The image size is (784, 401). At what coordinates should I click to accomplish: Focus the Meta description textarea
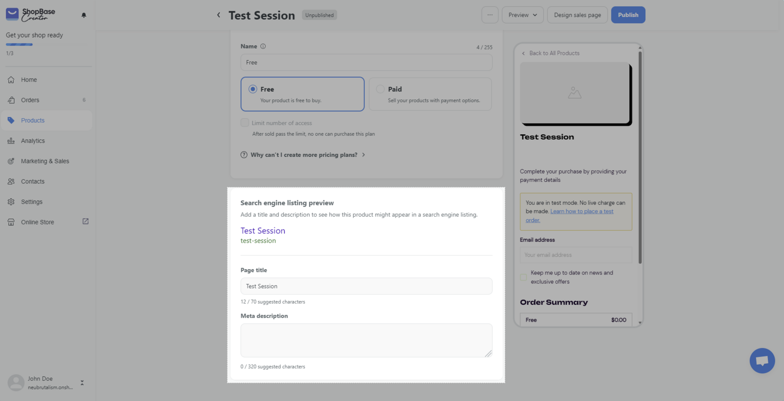coord(367,340)
